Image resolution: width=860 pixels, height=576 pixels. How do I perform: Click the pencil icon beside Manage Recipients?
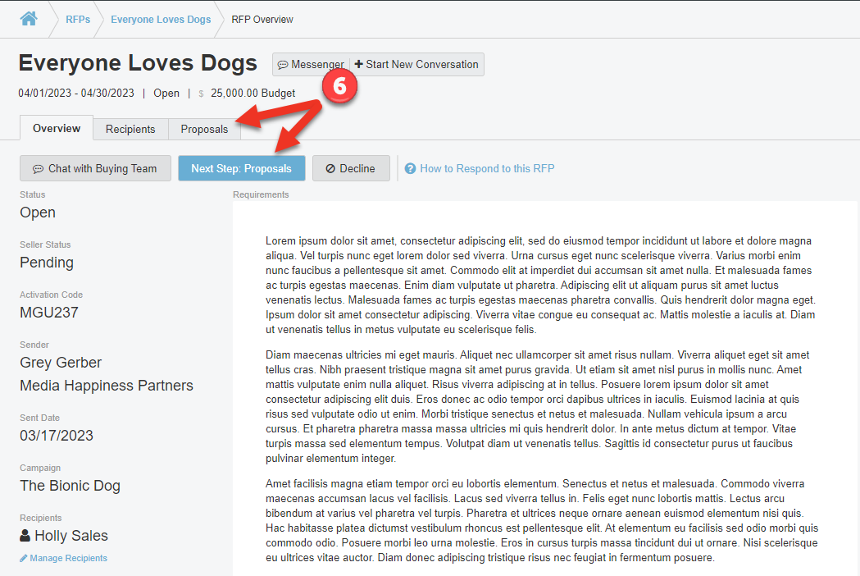pos(23,559)
